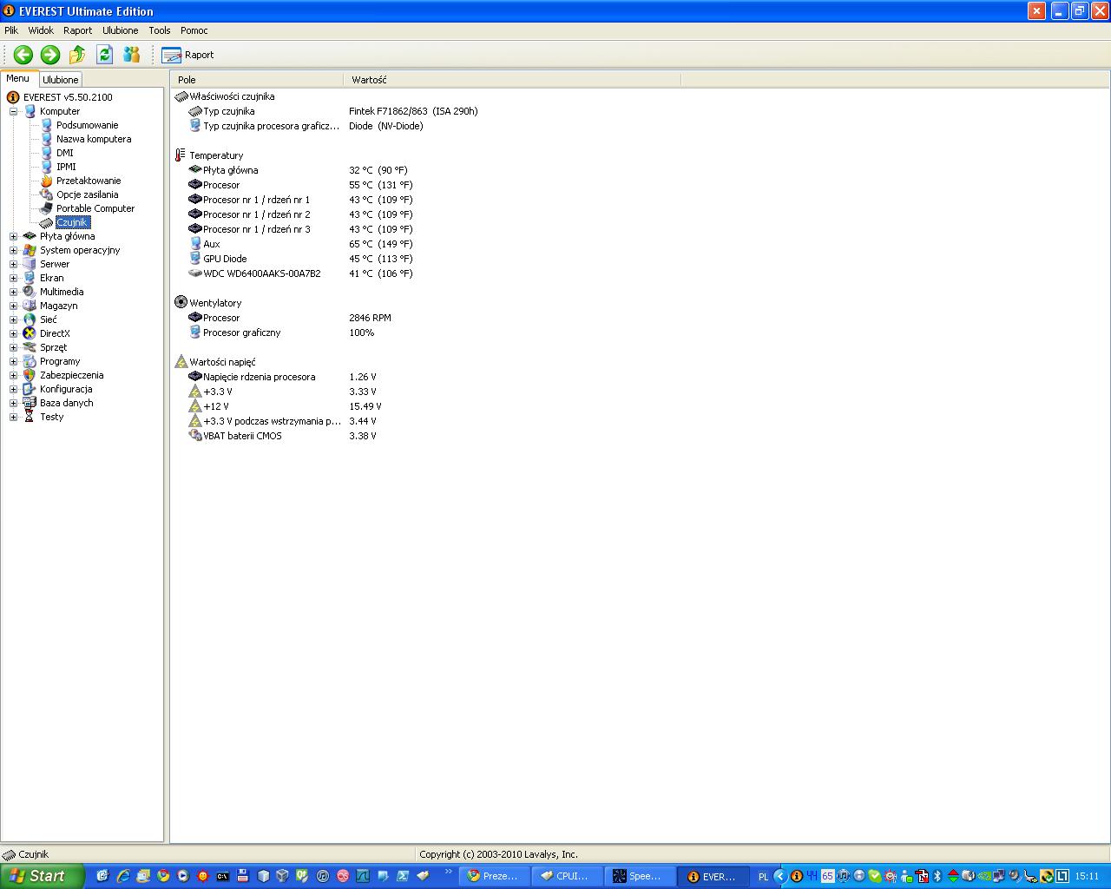Open the Widok menu
This screenshot has width=1111, height=889.
tap(41, 30)
